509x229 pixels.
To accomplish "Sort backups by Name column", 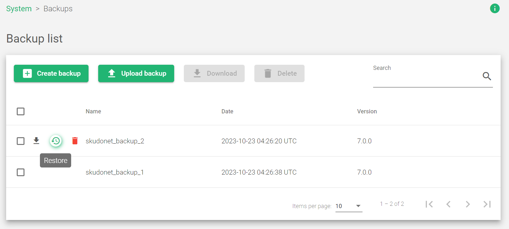I will [93, 111].
